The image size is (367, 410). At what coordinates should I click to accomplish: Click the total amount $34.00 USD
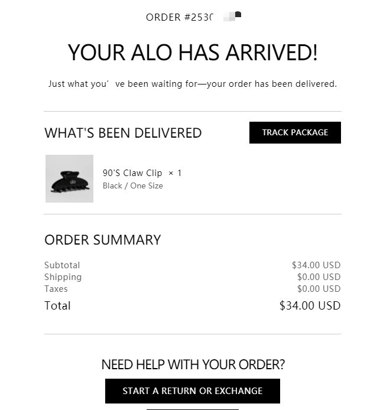point(310,305)
